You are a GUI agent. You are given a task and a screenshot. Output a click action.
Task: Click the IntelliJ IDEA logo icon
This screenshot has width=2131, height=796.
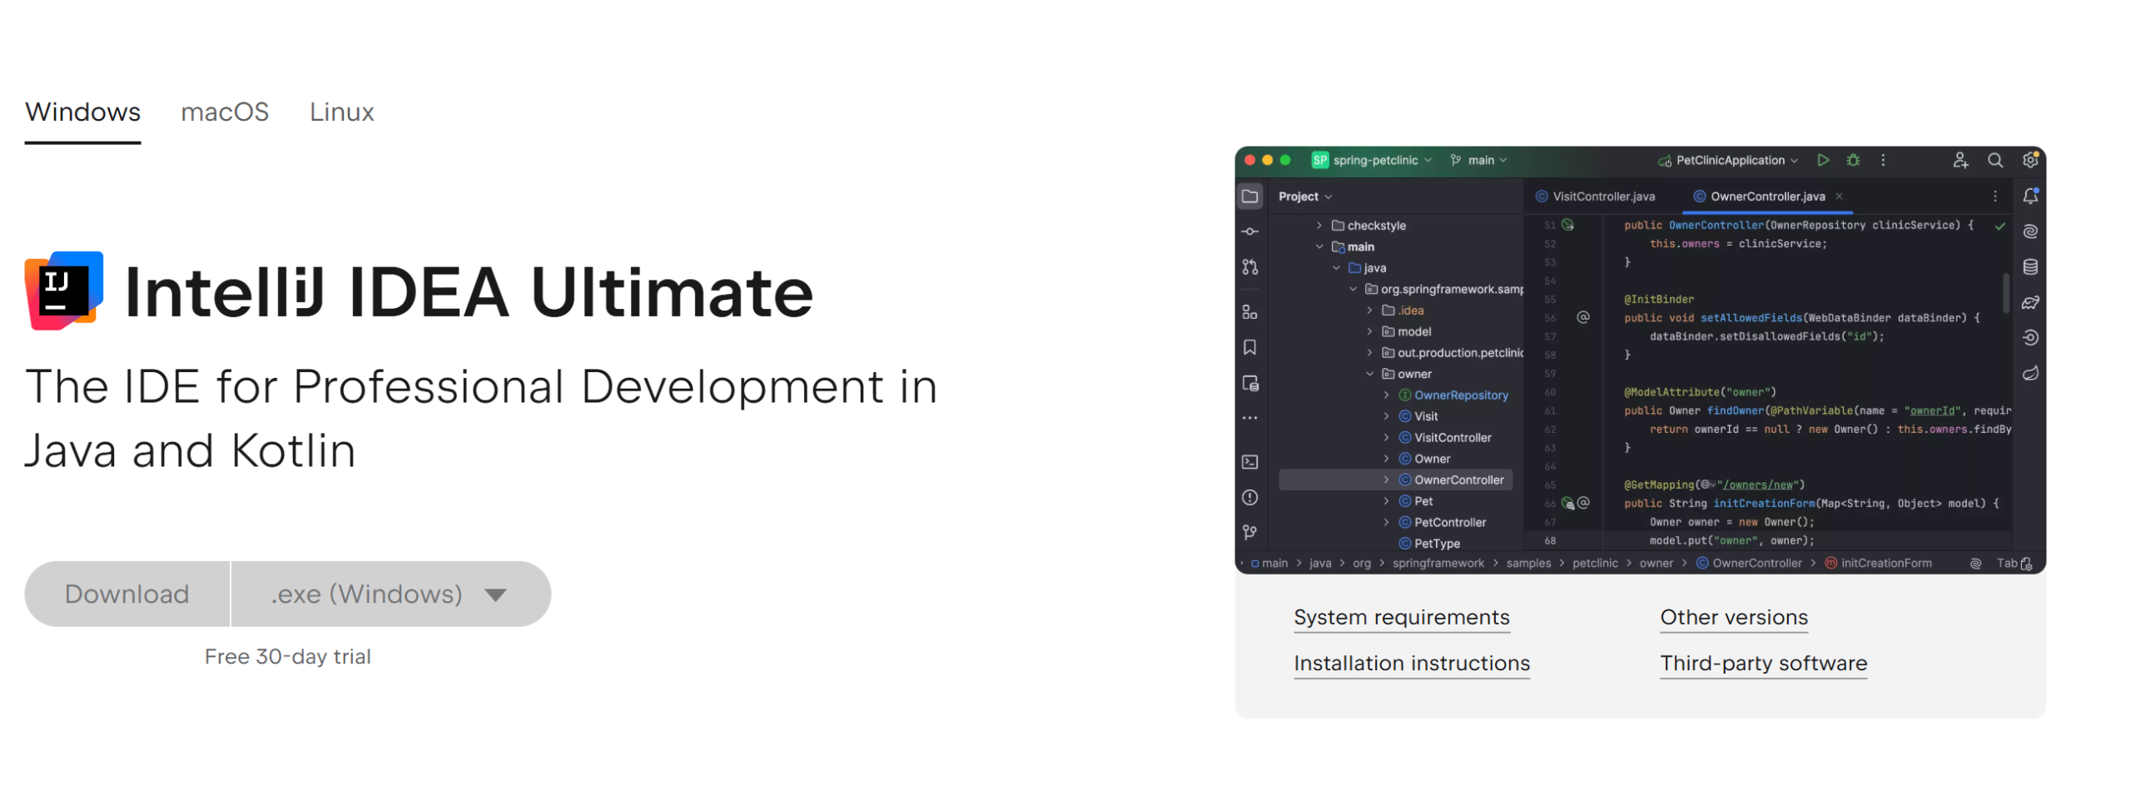[x=64, y=291]
